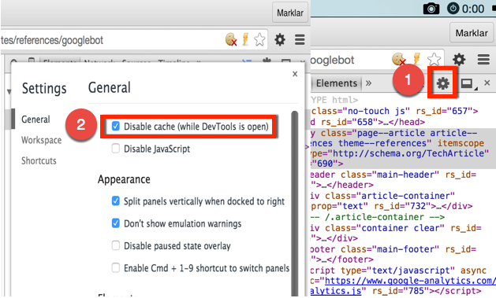This screenshot has width=496, height=298.
Task: Click the address bar URL text googlebot
Action: [82, 40]
